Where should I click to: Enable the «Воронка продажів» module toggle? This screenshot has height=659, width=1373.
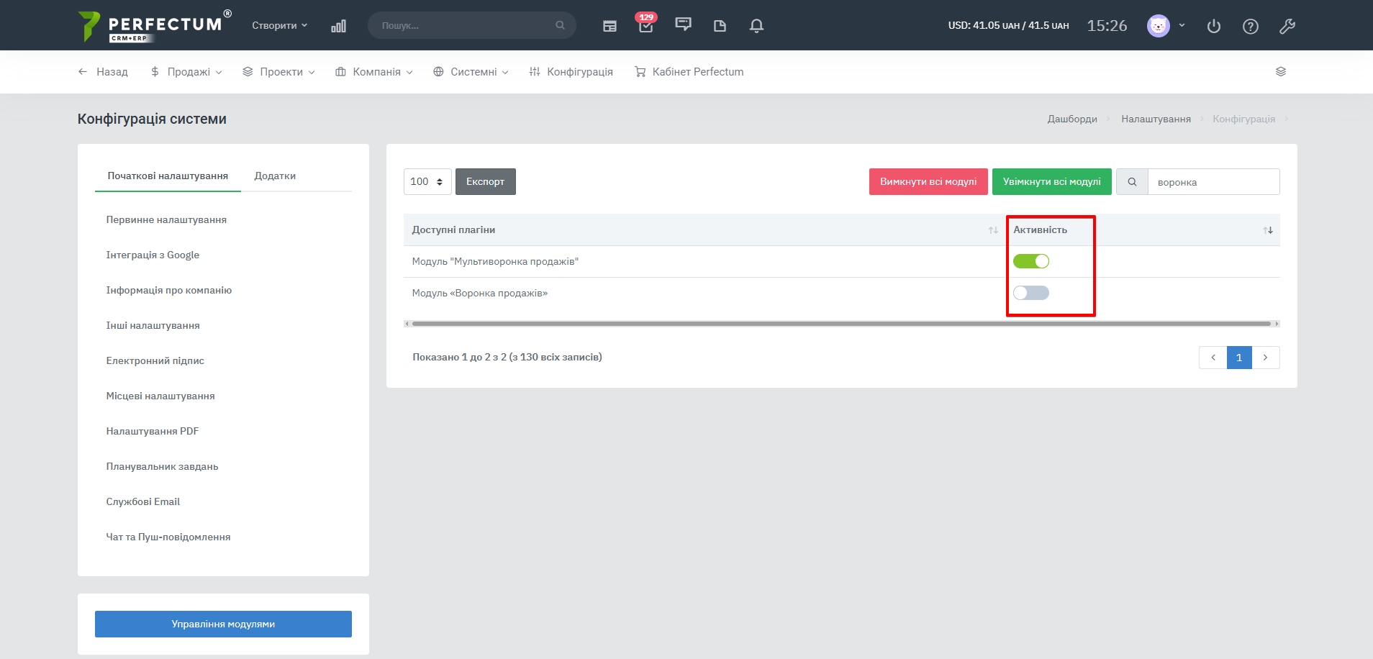point(1030,293)
